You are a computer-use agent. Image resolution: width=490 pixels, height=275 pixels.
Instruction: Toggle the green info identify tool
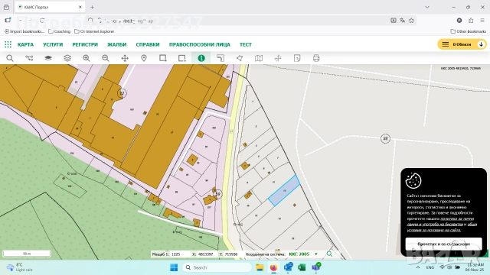(201, 58)
